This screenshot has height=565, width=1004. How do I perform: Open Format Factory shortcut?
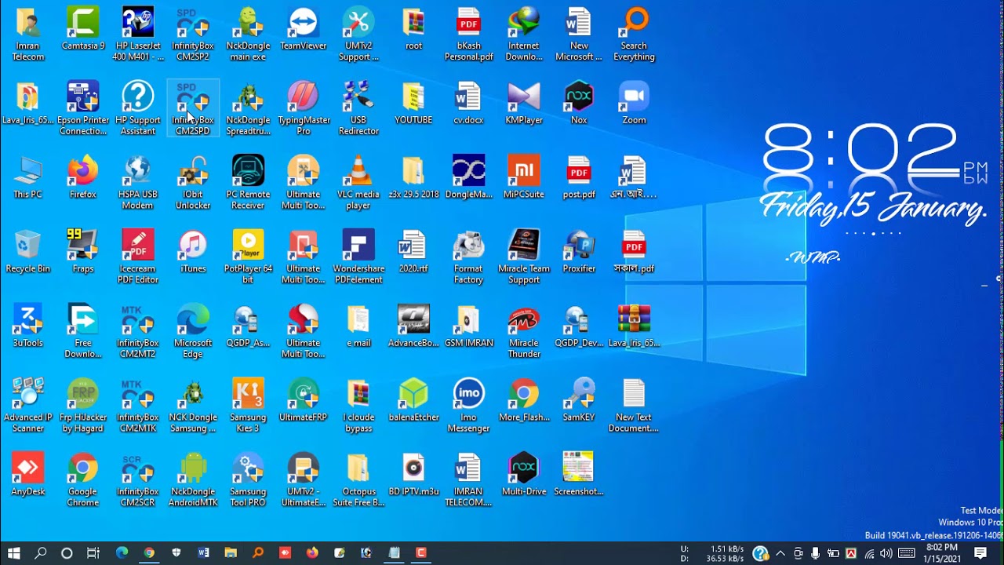point(468,257)
